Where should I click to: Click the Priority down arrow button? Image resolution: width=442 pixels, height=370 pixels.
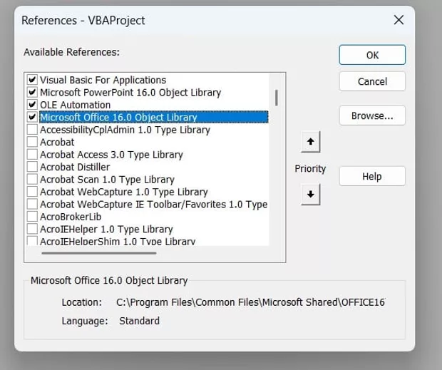pos(310,193)
